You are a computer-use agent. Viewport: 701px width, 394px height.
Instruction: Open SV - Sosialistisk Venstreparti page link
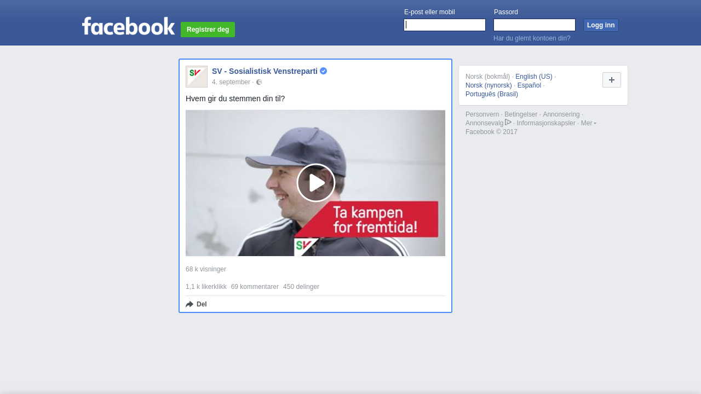[x=265, y=71]
